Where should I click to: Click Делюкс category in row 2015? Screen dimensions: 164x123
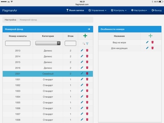click(48, 62)
